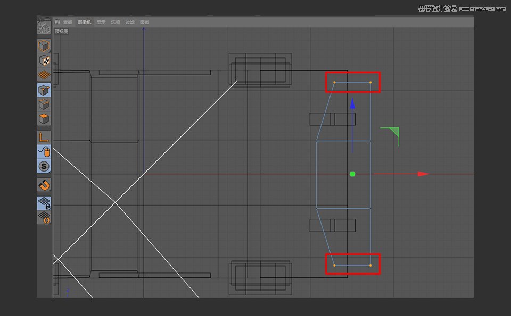Viewport: 511px width, 316px height.
Task: Select the S simulation icon in sidebar
Action: (44, 166)
